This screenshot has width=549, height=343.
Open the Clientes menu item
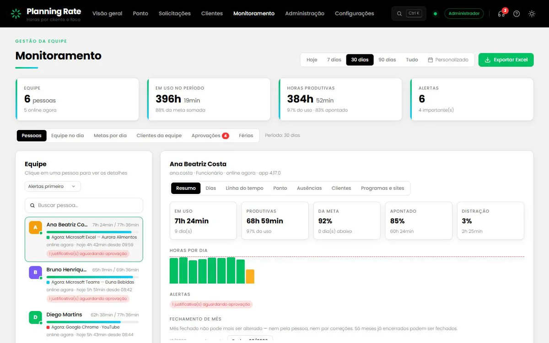tap(212, 14)
